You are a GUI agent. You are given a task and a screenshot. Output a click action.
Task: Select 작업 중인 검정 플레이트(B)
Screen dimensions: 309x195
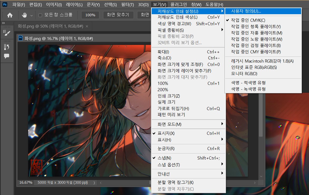263,45
